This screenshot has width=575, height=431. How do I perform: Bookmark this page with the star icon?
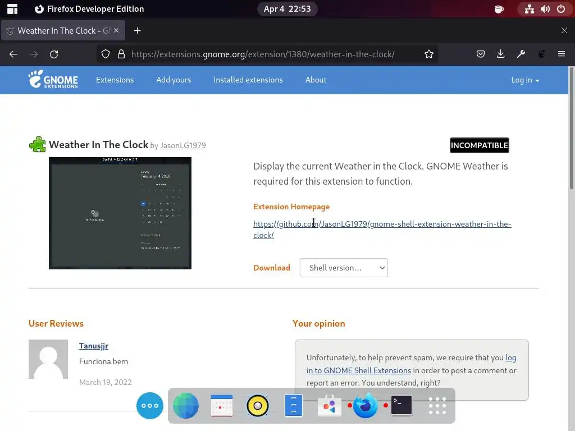[428, 54]
